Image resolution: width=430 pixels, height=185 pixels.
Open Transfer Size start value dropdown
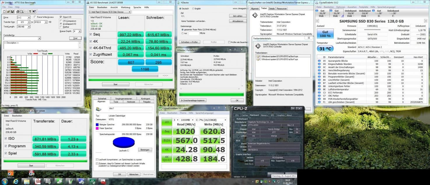[x=29, y=22]
